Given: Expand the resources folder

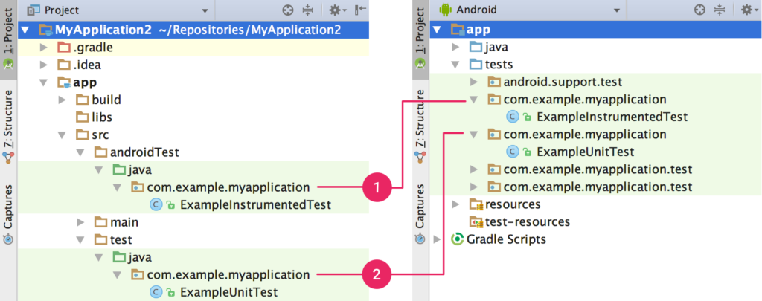Looking at the screenshot, I should click(455, 204).
